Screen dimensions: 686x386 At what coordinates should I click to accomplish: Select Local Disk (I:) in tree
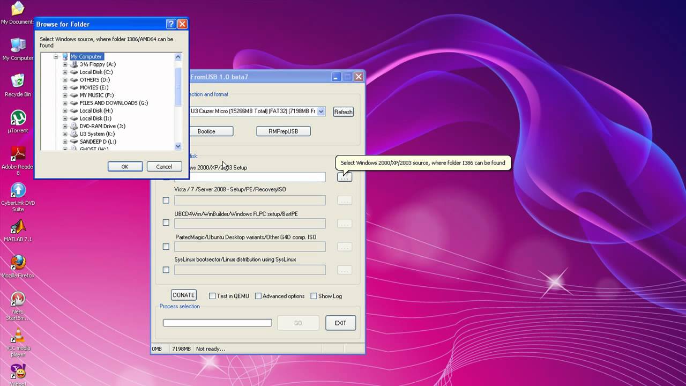point(95,118)
